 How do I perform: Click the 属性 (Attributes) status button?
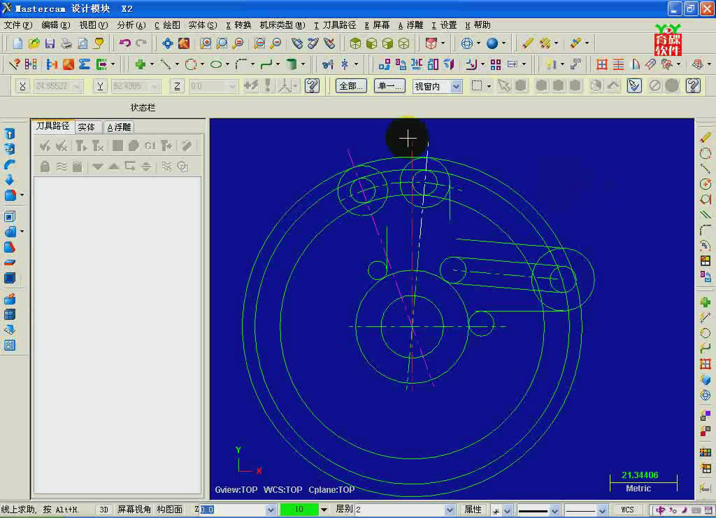(473, 510)
